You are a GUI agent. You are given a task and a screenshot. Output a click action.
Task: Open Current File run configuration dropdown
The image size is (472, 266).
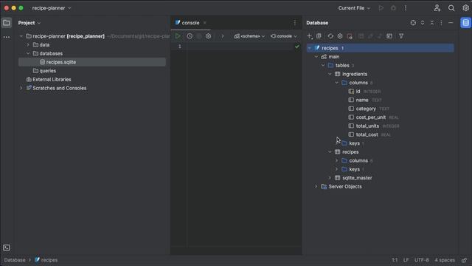coord(354,8)
